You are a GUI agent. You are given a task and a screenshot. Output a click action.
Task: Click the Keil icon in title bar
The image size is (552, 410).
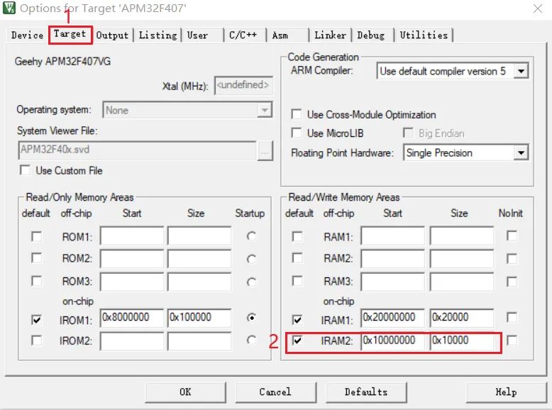pos(9,9)
